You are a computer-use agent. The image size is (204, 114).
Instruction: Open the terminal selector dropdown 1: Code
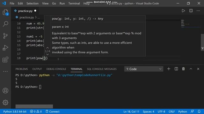coord(144,69)
